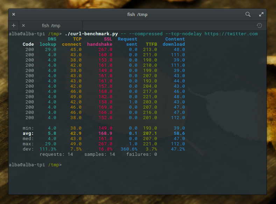Viewport: 276px width, 204px height.
Task: Click the './curl-benchmark.py' command text
Action: click(91, 34)
